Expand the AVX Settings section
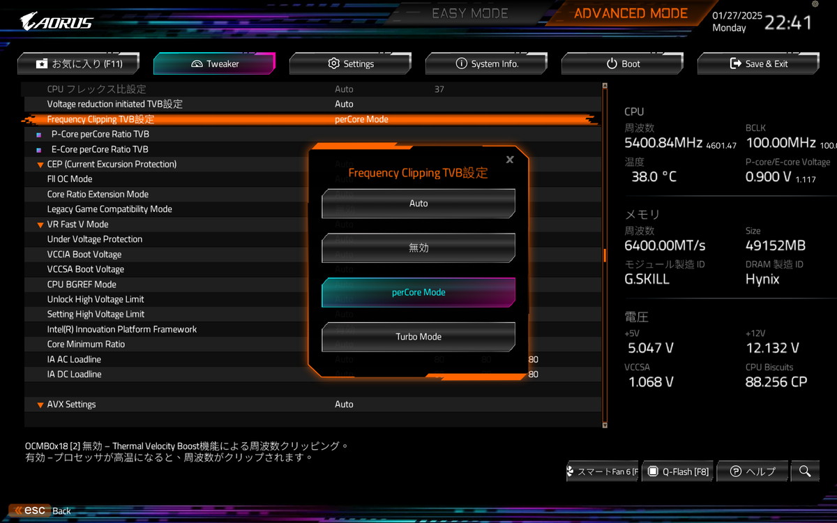The image size is (837, 523). pos(40,404)
